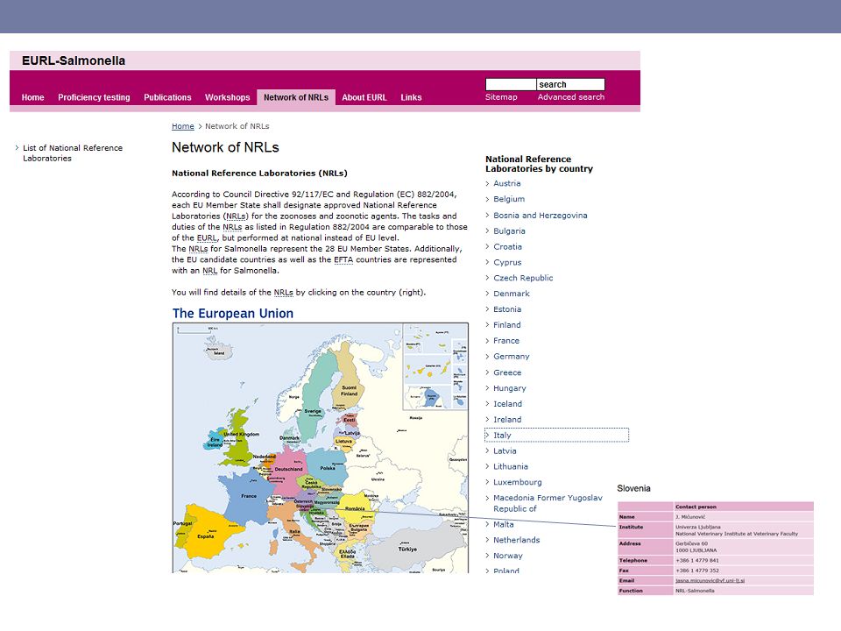Screen dimensions: 841x631
Task: Click the Slovenia email address link
Action: pos(710,580)
